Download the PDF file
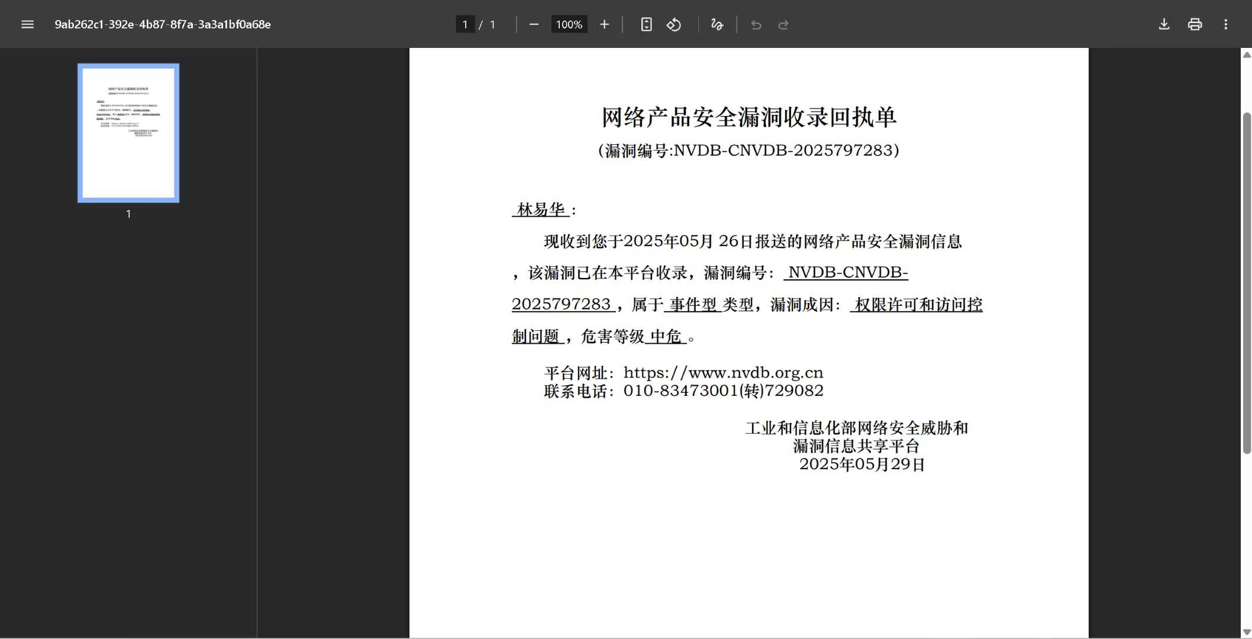1252x639 pixels. point(1163,24)
